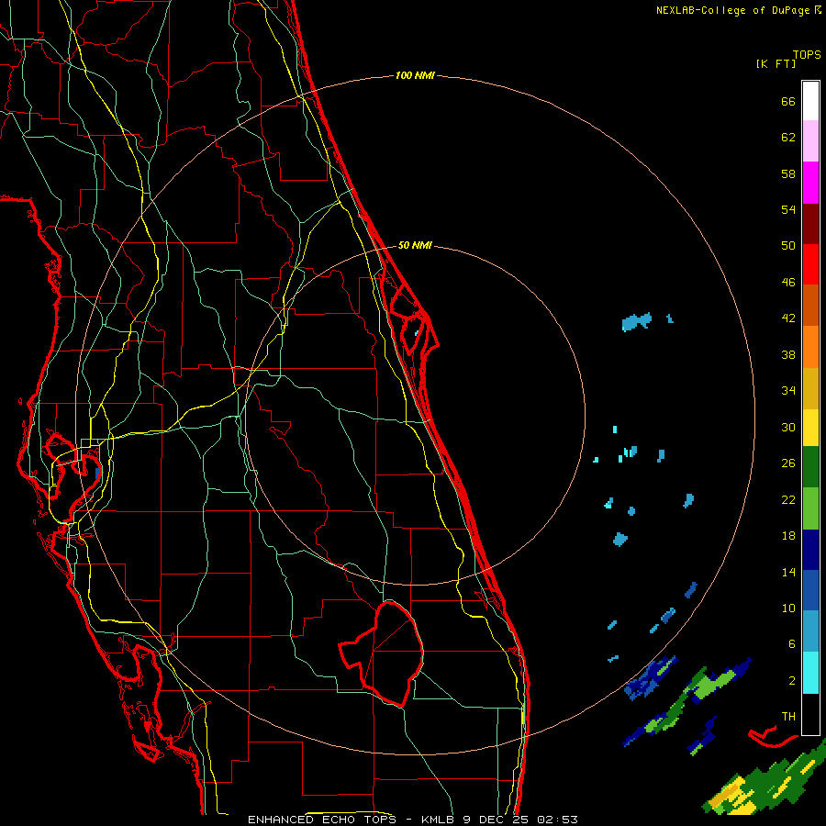The image size is (826, 826).
Task: Click the white swatch at legend top
Action: pos(810,101)
